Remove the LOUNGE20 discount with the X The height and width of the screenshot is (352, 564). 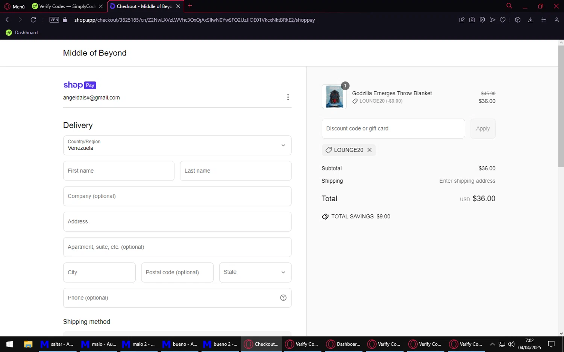(370, 150)
